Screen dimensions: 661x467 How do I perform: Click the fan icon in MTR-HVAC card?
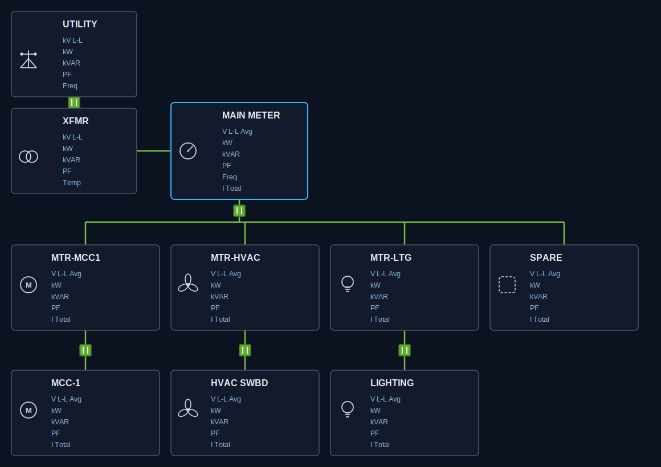click(x=188, y=283)
